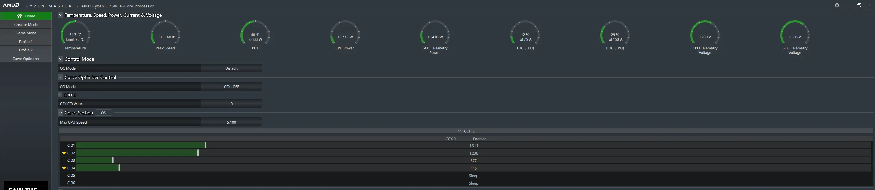Open the Home view in sidebar
875x190 pixels.
(x=26, y=16)
